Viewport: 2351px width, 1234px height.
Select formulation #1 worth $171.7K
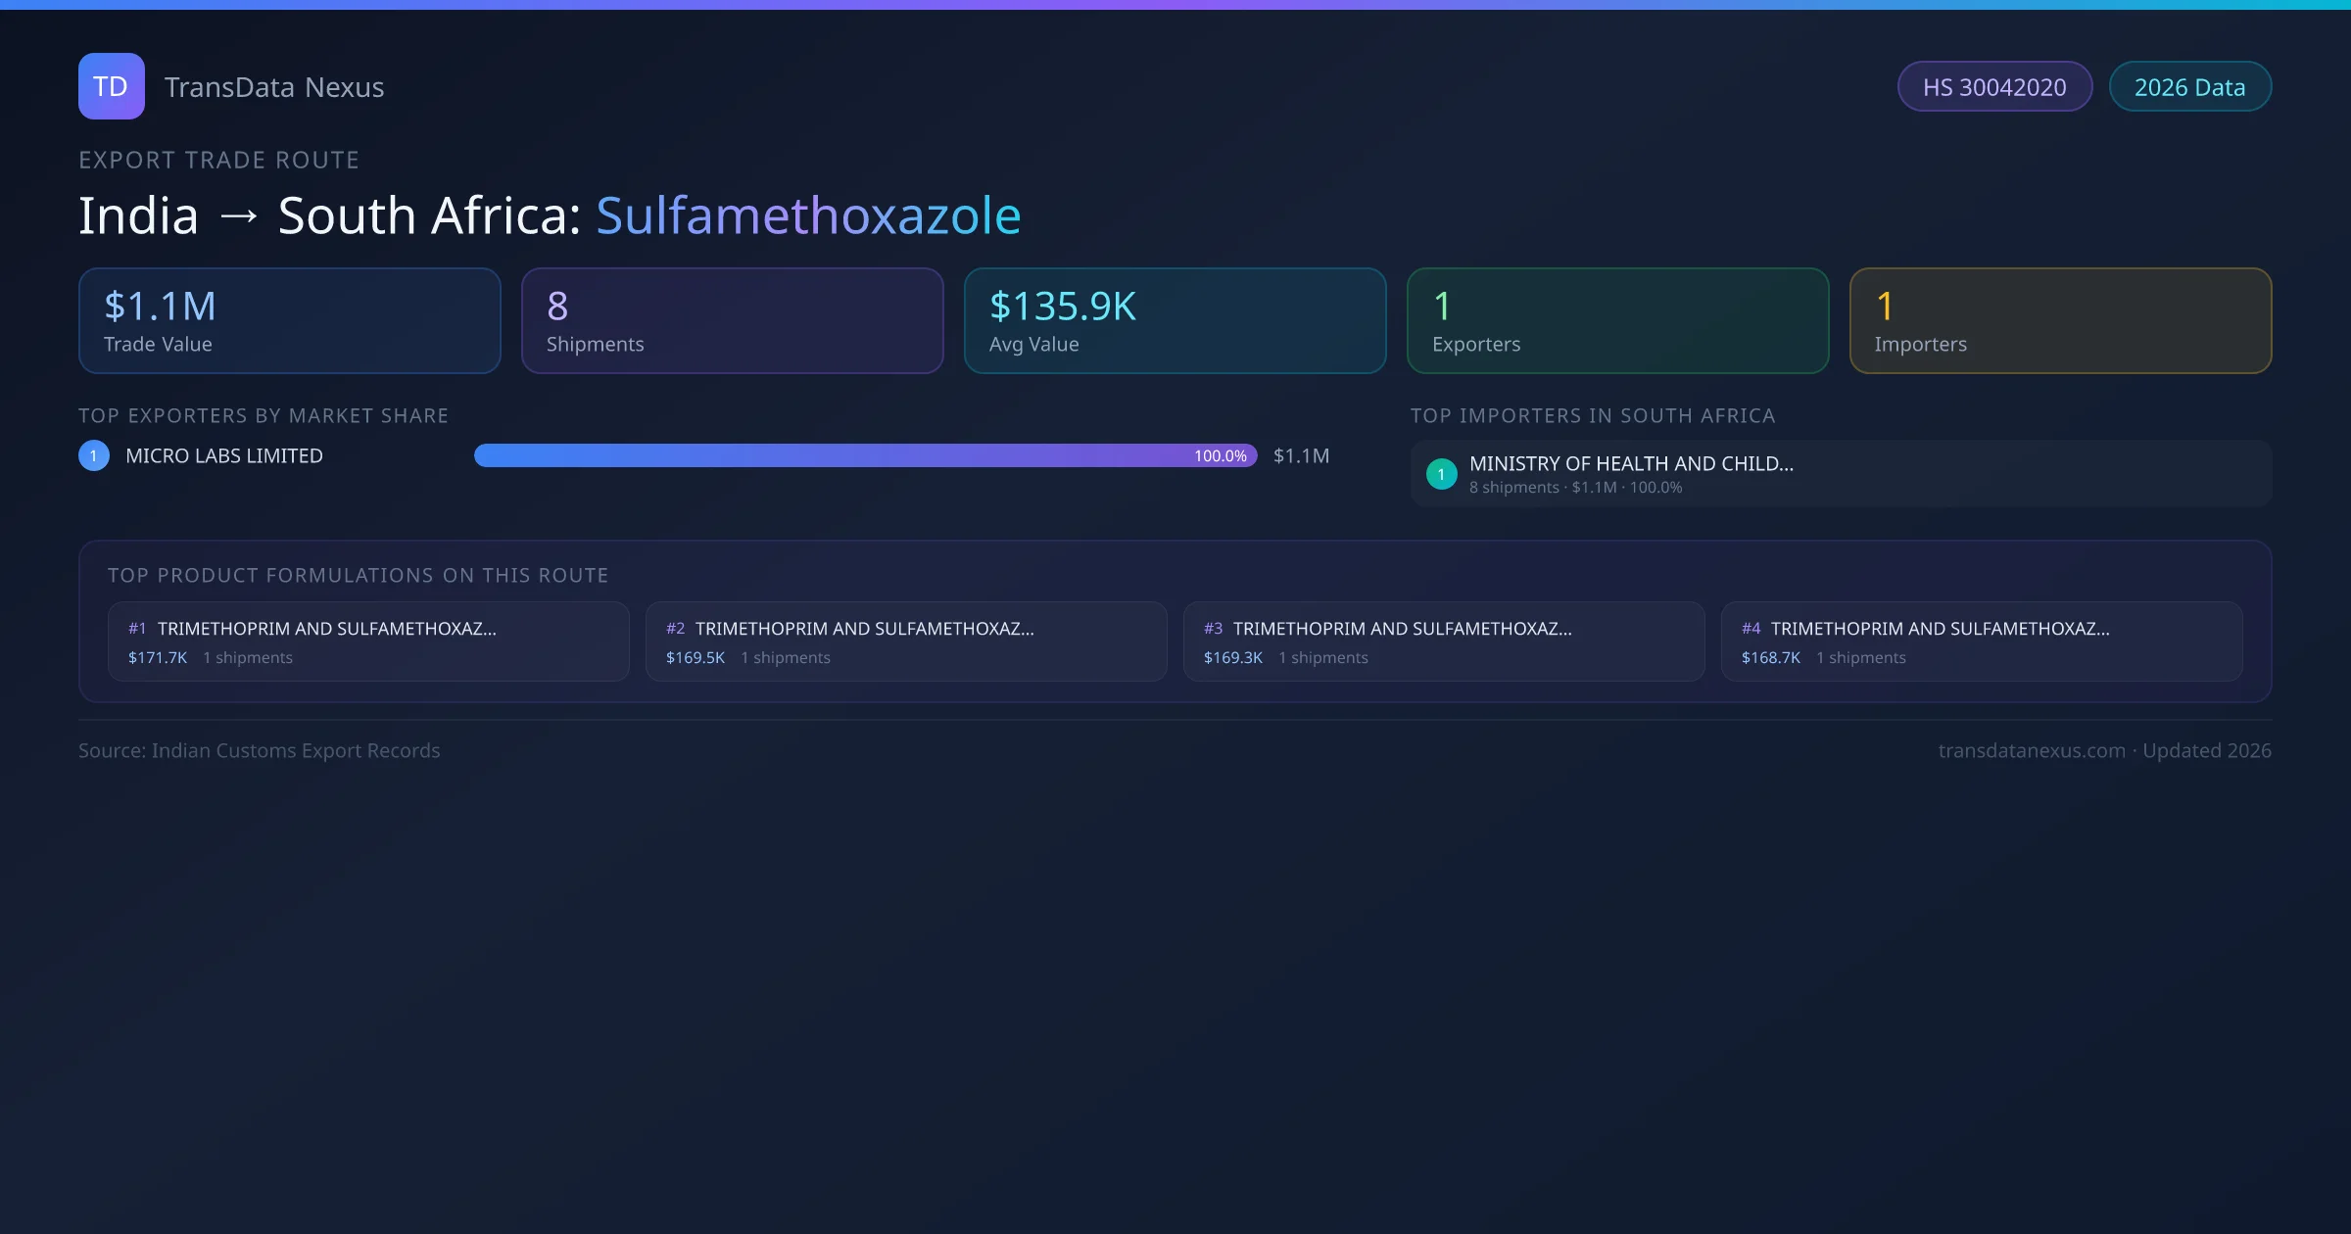coord(368,641)
